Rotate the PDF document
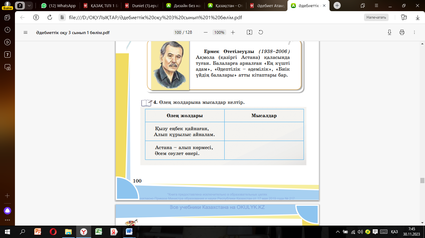This screenshot has height=238, width=425. pos(261,33)
